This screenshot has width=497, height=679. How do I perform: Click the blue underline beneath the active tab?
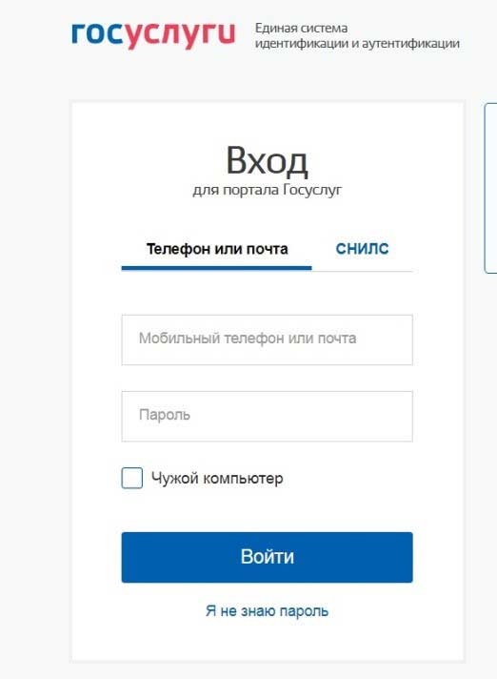(x=216, y=269)
